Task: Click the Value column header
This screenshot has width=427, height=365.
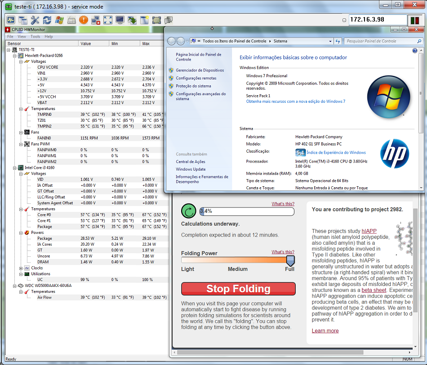Action: coord(93,44)
